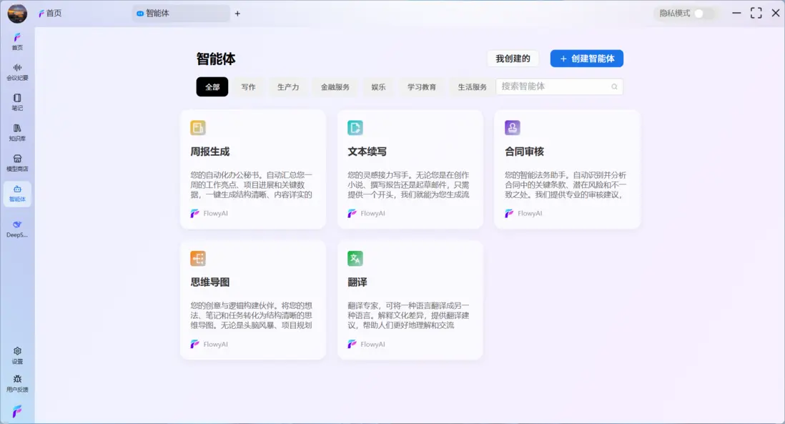Switch to the 首页 tab

pos(50,13)
